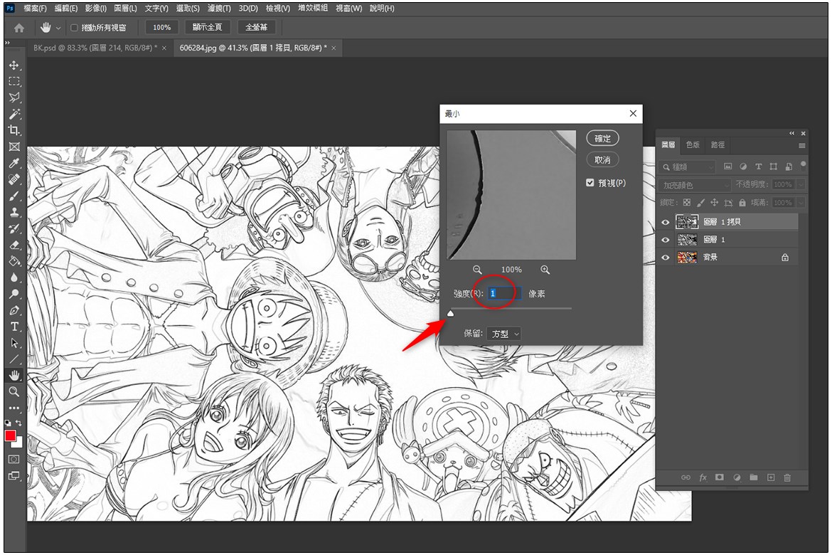The image size is (832, 555).
Task: Toggle the layer filtering switch
Action: tap(804, 164)
